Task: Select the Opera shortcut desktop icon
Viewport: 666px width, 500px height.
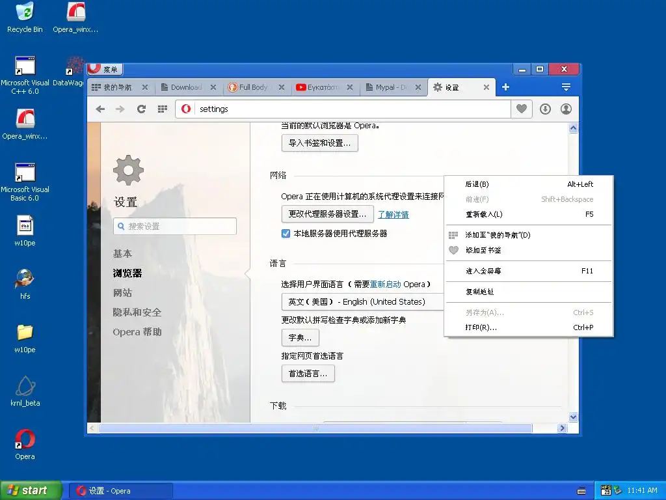Action: pyautogui.click(x=25, y=444)
